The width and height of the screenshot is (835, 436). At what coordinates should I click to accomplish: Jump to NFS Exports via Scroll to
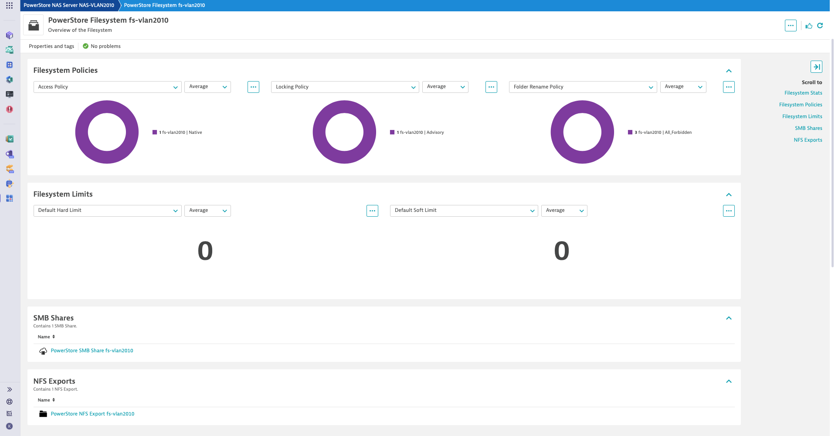(x=808, y=140)
